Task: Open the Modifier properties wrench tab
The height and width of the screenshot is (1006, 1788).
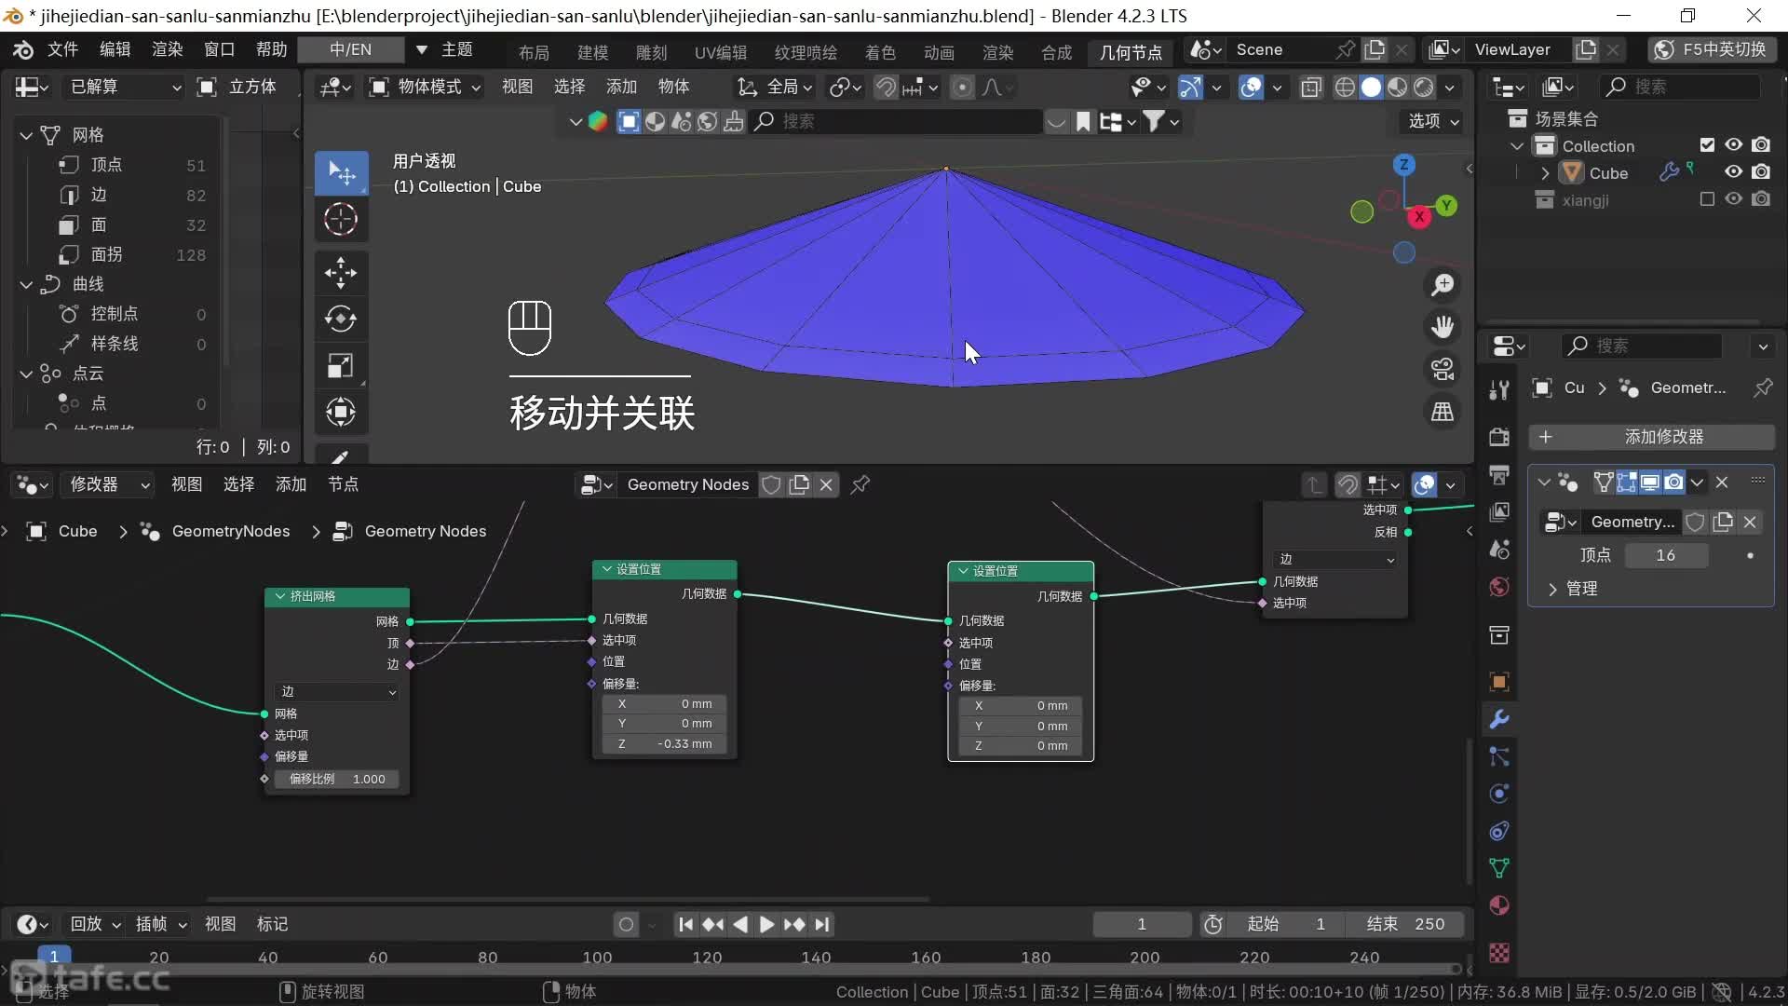Action: pyautogui.click(x=1499, y=719)
